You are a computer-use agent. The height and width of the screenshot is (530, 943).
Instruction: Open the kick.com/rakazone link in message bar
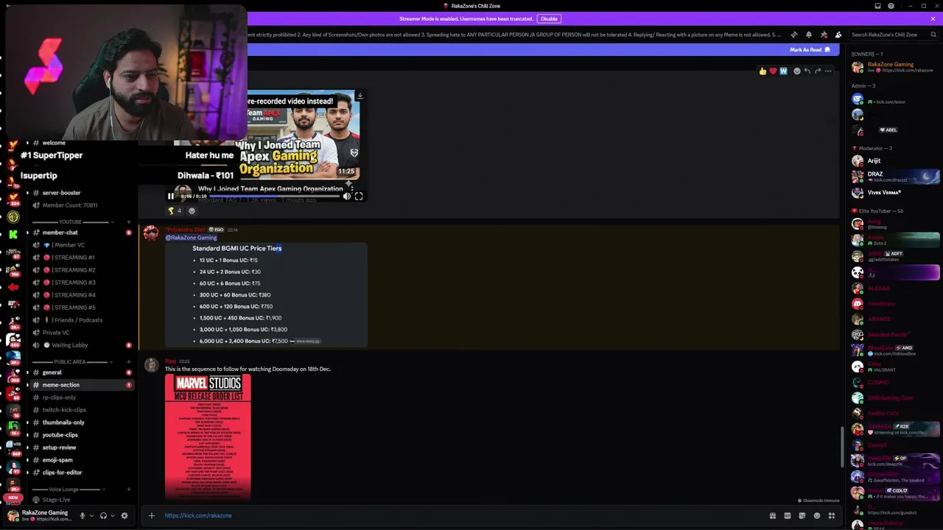tap(198, 515)
